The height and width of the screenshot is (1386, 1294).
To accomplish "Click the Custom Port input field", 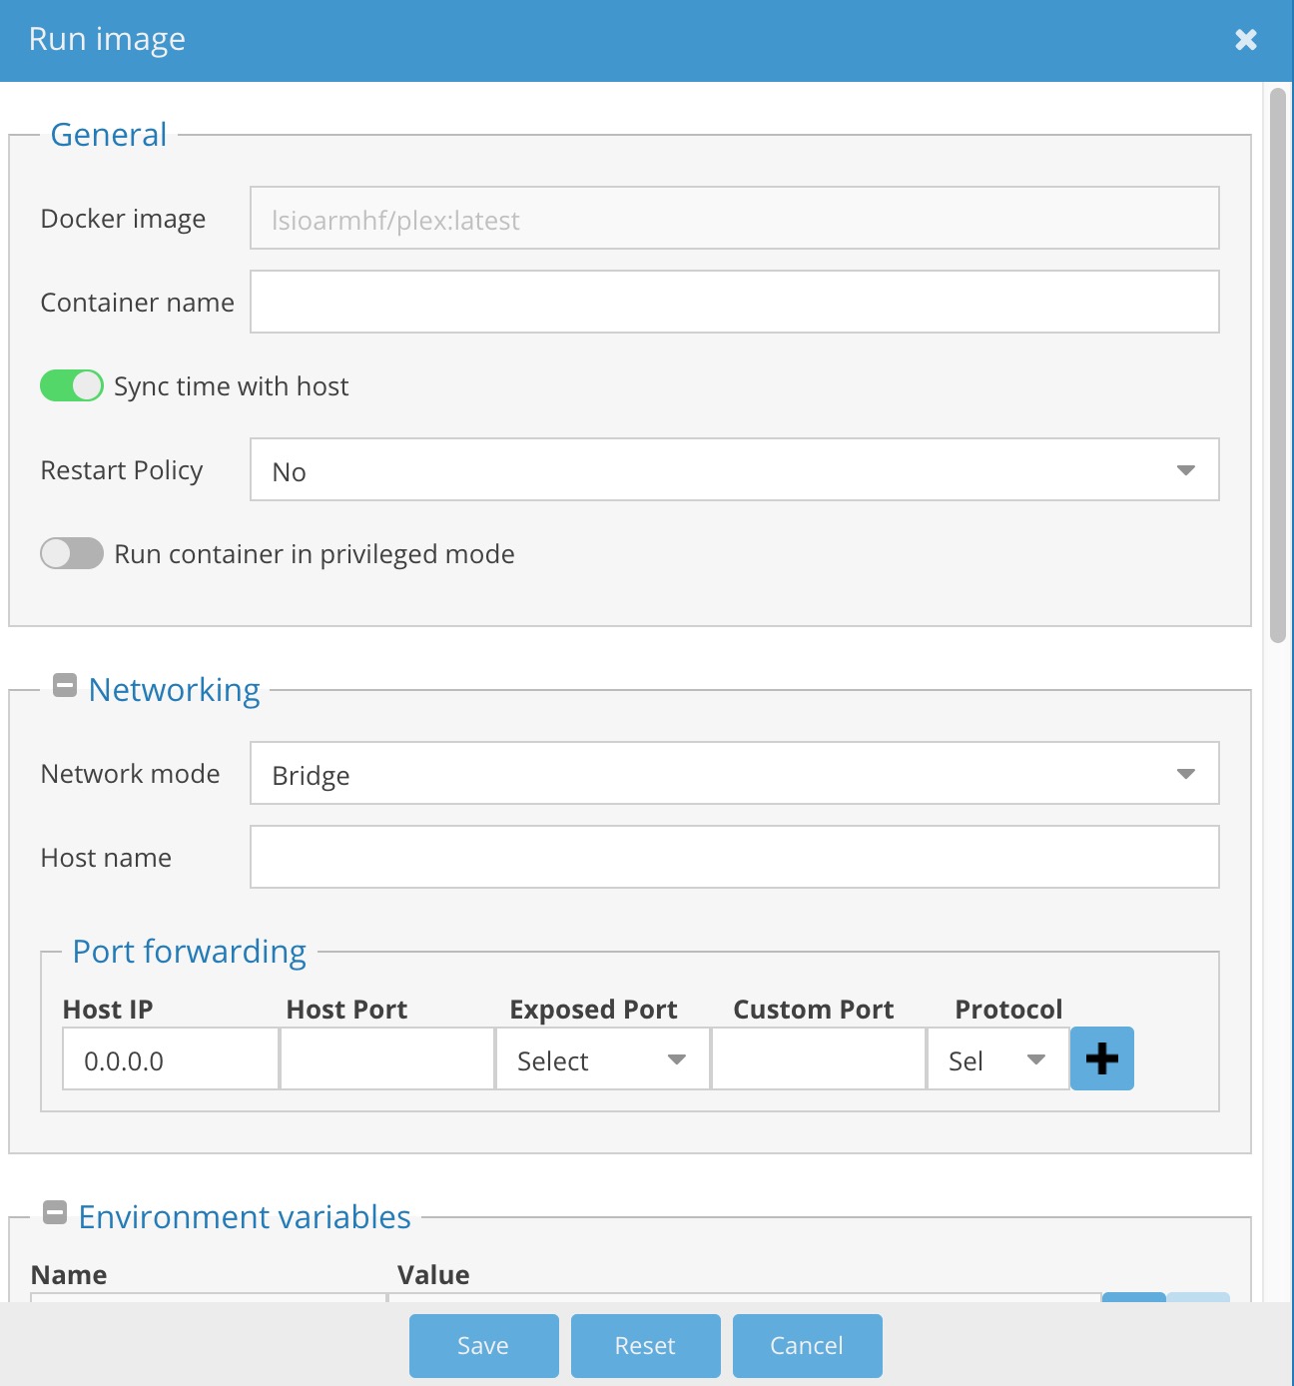I will click(x=819, y=1058).
